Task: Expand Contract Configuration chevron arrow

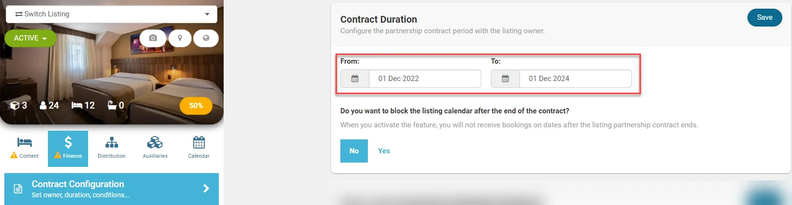Action: (206, 189)
